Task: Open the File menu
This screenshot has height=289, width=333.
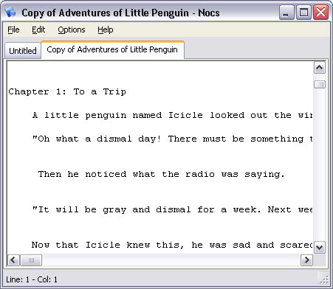Action: pyautogui.click(x=13, y=29)
